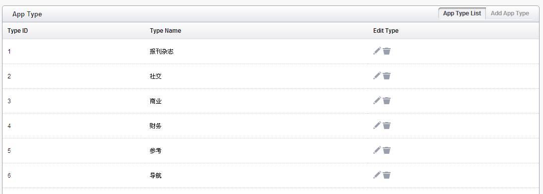Edit the 财务 type with pencil icon
The image size is (543, 194).
(x=377, y=126)
